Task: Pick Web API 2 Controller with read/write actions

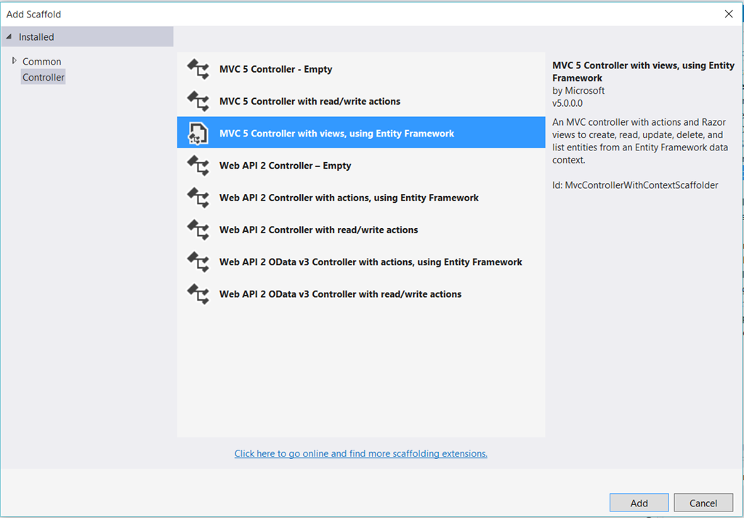Action: click(x=361, y=230)
